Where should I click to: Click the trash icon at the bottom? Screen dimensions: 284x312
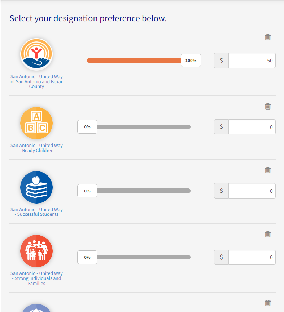[x=268, y=303]
